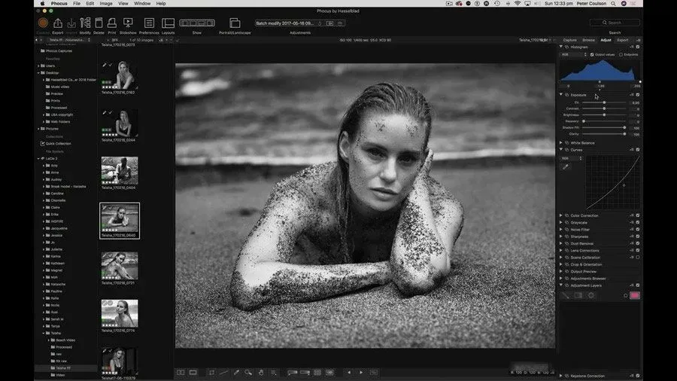Screen dimensions: 677x381
Task: Enable the Scene Calibration checkbox
Action: [638, 258]
